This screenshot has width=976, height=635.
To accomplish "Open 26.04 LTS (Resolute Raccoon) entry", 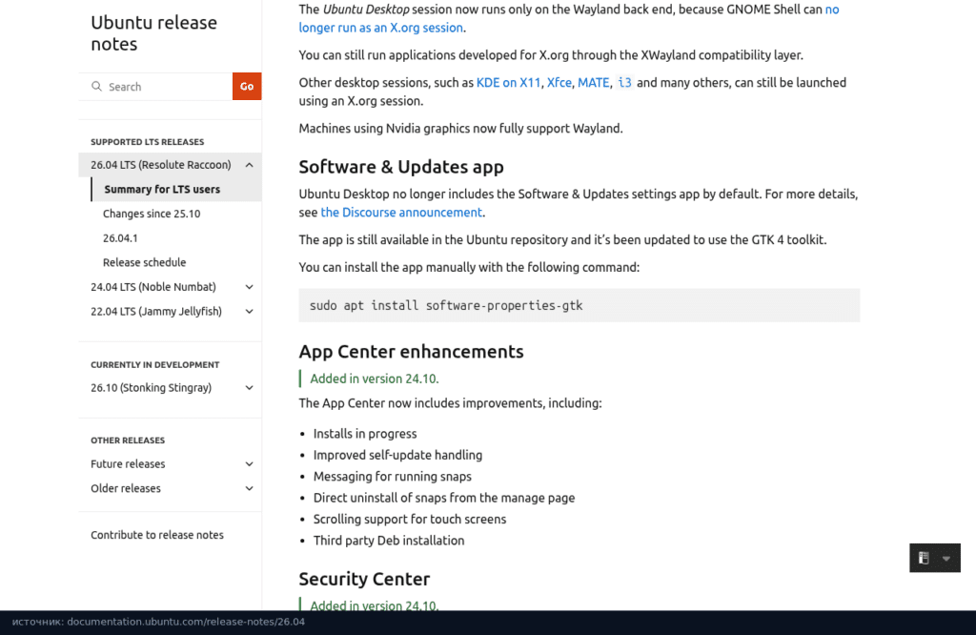I will [160, 165].
